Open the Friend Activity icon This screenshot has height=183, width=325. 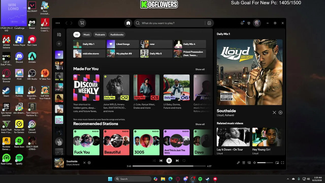[249, 23]
